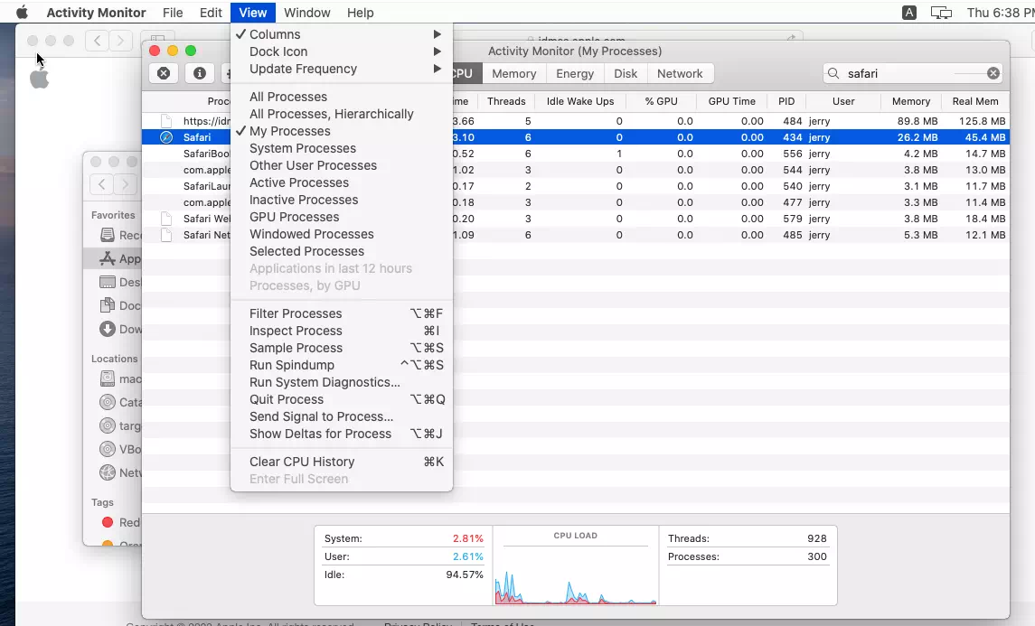Choose System Processes view option

pos(342,148)
